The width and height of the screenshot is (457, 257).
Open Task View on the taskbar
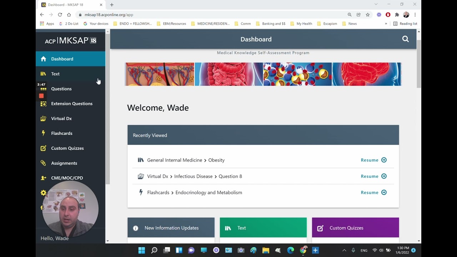coord(167,250)
